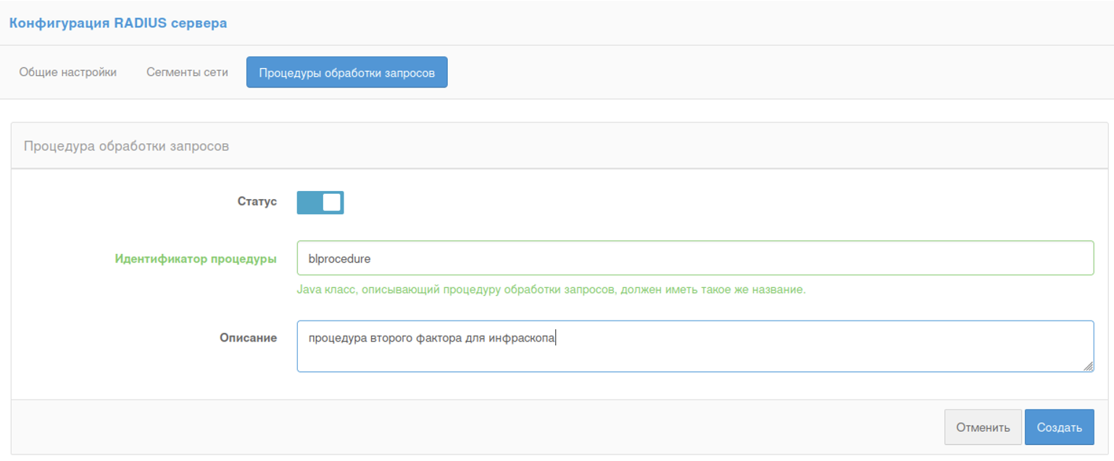
Task: Click the Описание label
Action: pos(248,337)
